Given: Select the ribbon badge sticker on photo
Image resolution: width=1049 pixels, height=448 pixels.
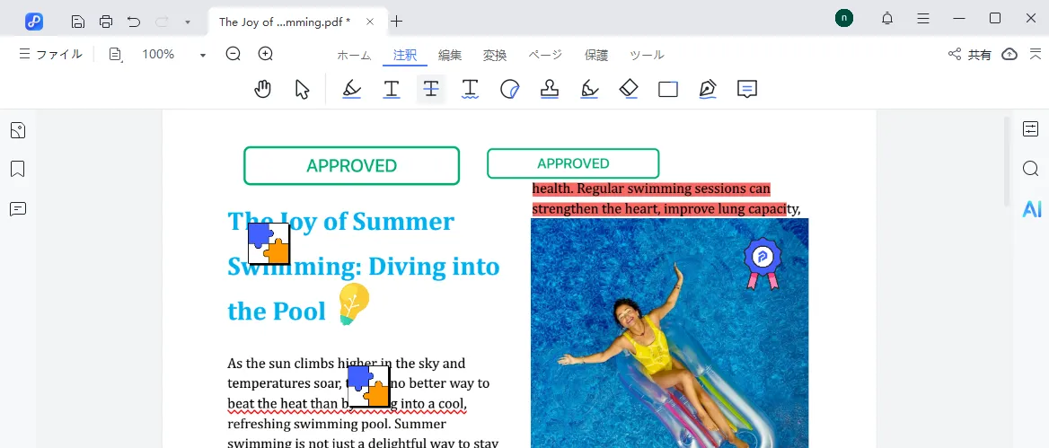Looking at the screenshot, I should click(x=763, y=263).
